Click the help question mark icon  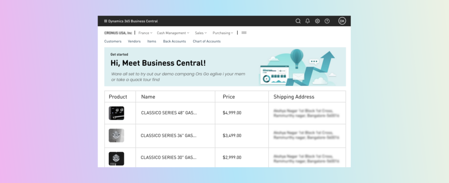[327, 21]
